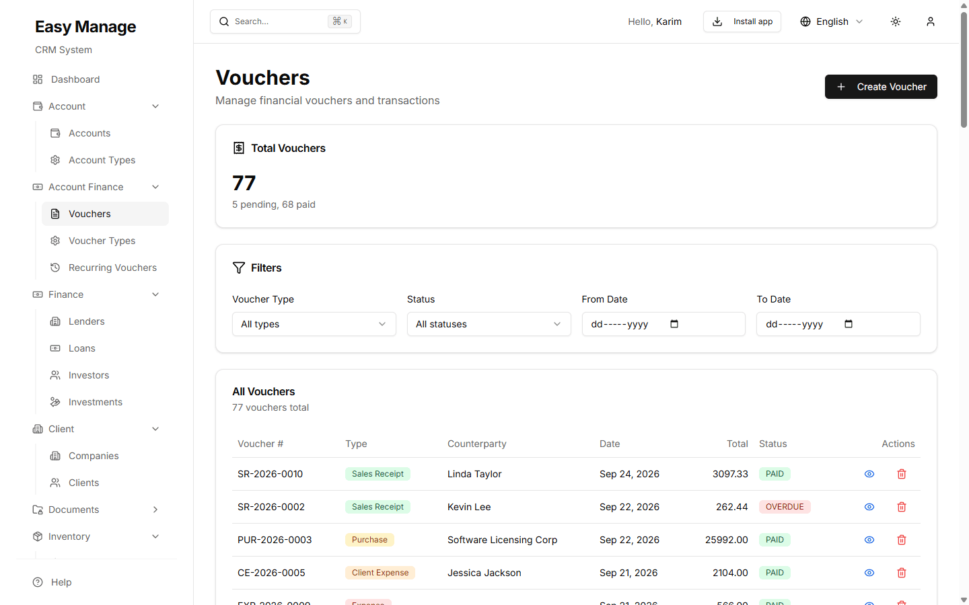The image size is (969, 605).
Task: Delete voucher SR-2026-0010 trash icon
Action: click(x=902, y=474)
